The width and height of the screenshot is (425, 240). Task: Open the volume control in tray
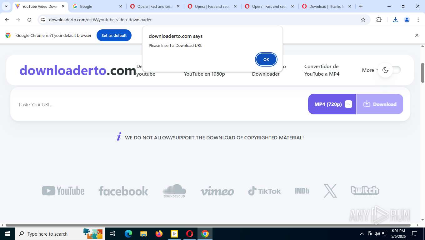(x=377, y=234)
